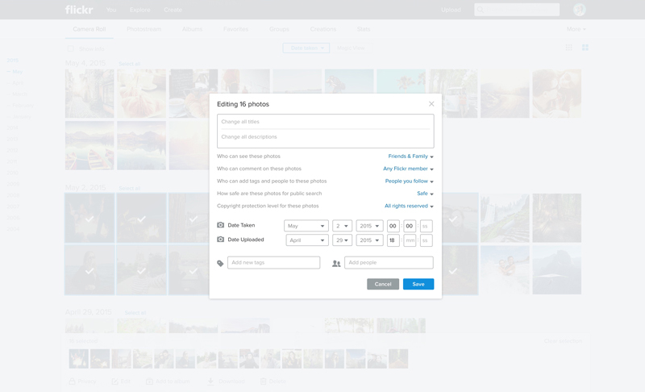Click Select all for May 4, 2015

point(129,64)
